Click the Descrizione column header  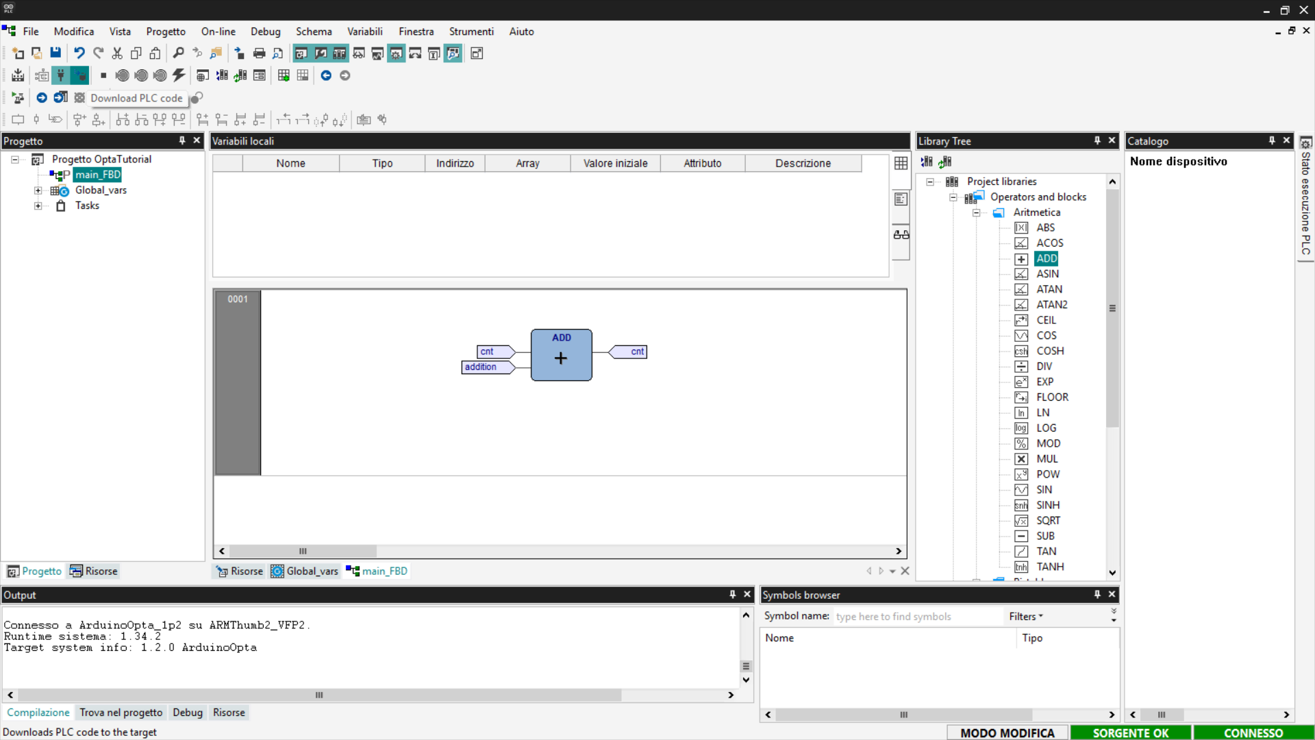803,163
